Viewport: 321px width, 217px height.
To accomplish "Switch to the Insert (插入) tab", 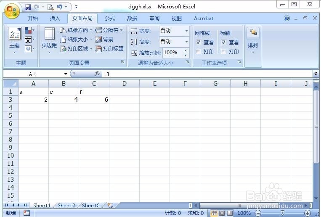I will point(55,19).
